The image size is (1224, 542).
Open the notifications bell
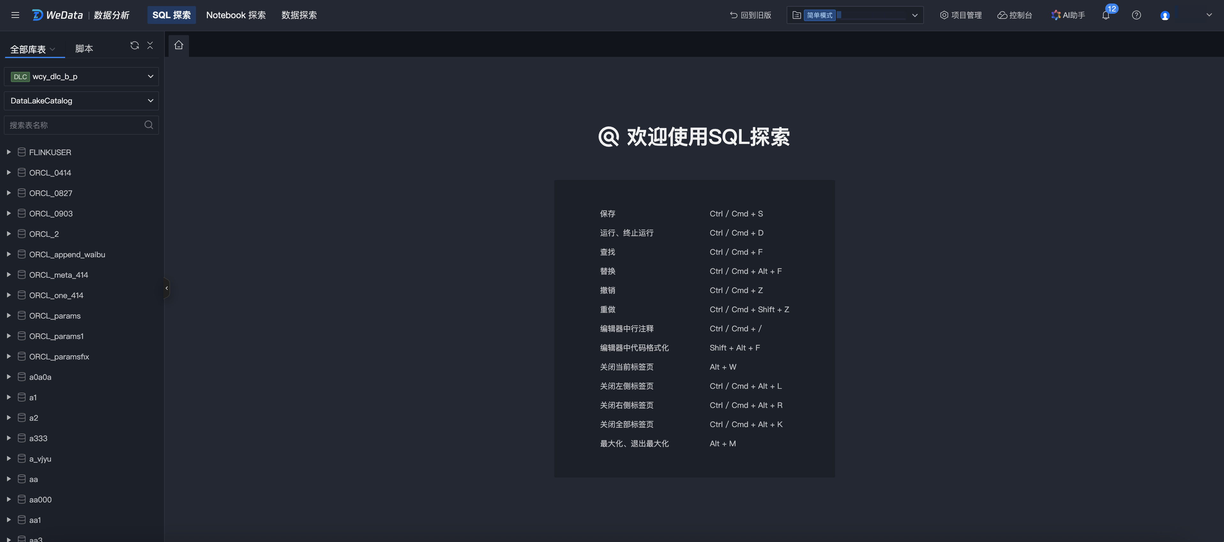coord(1106,15)
